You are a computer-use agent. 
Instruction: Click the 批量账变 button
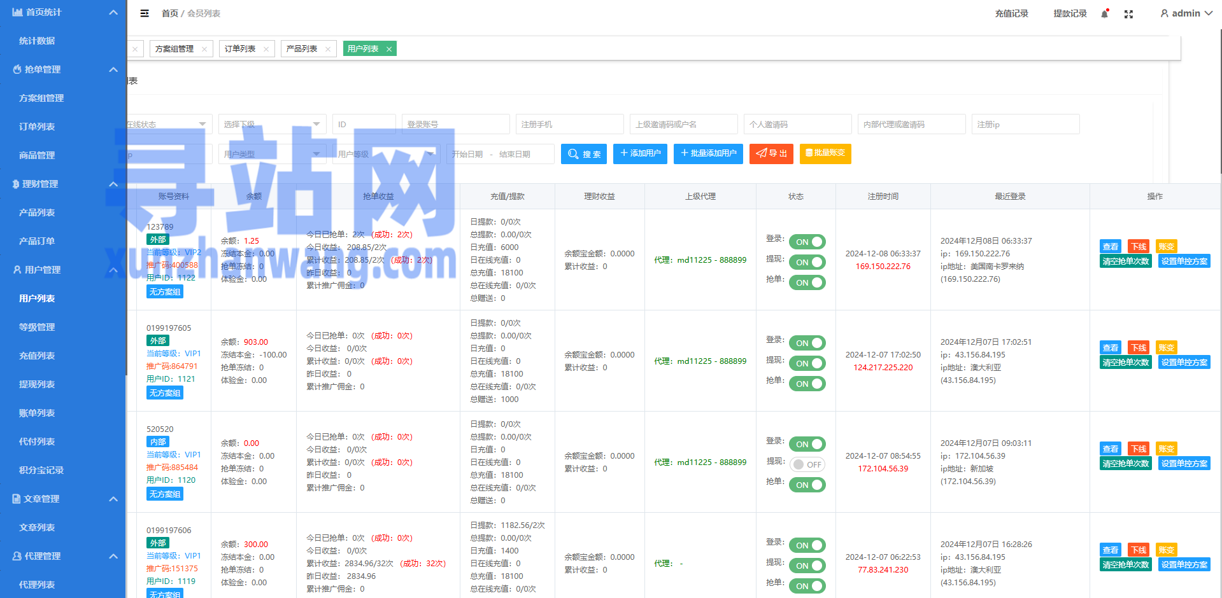(x=825, y=153)
